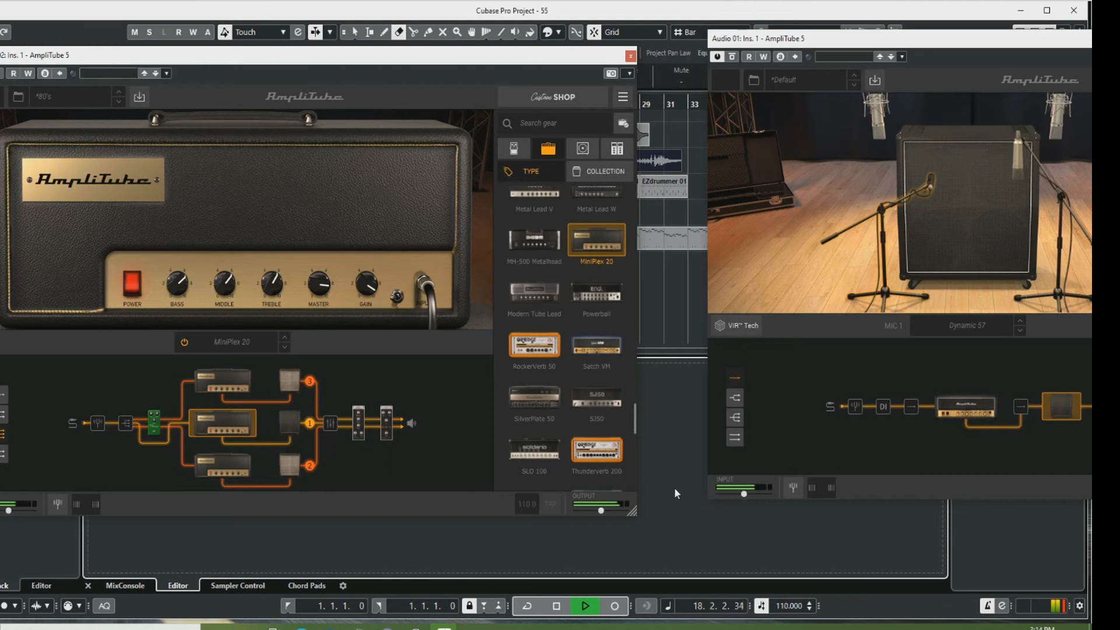Click the DI block in right AmpliTube chain
This screenshot has width=1120, height=630.
pos(883,407)
